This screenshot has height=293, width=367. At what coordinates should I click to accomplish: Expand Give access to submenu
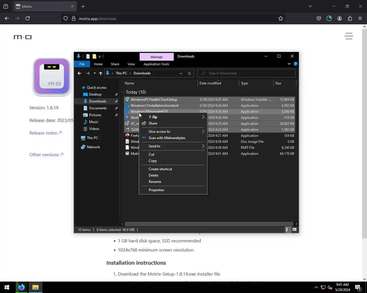pos(173,131)
